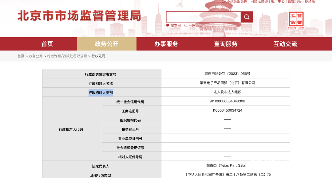332x178 pixels.
Task: Click the 相对人证件号码 label
Action: click(130, 157)
